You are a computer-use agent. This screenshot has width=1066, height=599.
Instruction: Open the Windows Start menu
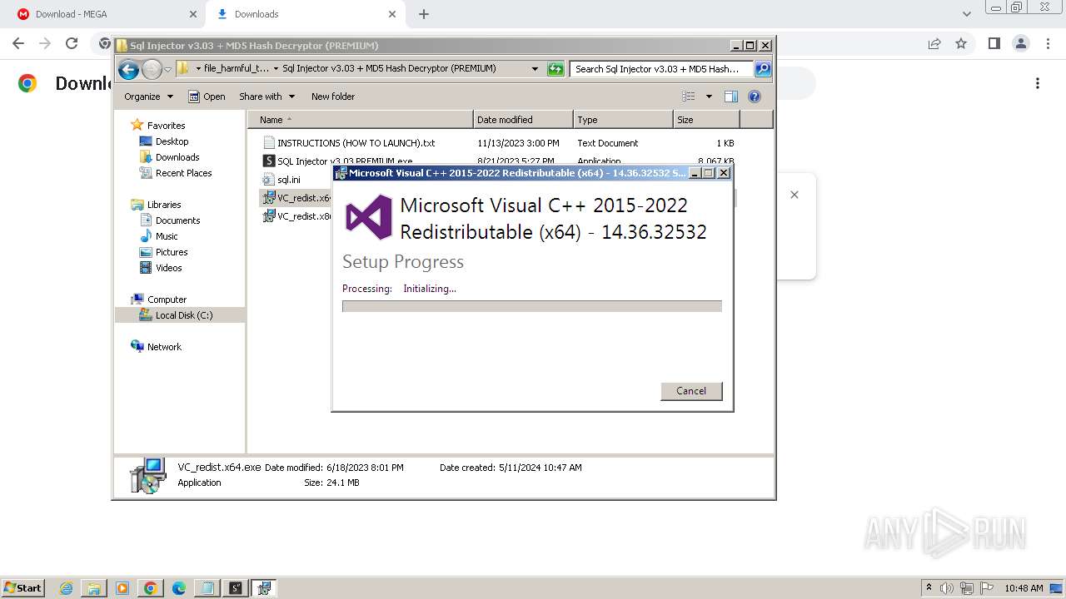coord(22,588)
